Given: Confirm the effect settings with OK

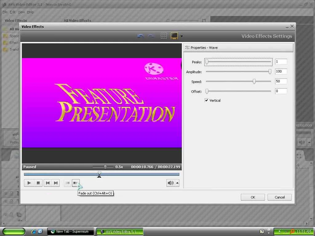Looking at the screenshot, I should pyautogui.click(x=253, y=197).
